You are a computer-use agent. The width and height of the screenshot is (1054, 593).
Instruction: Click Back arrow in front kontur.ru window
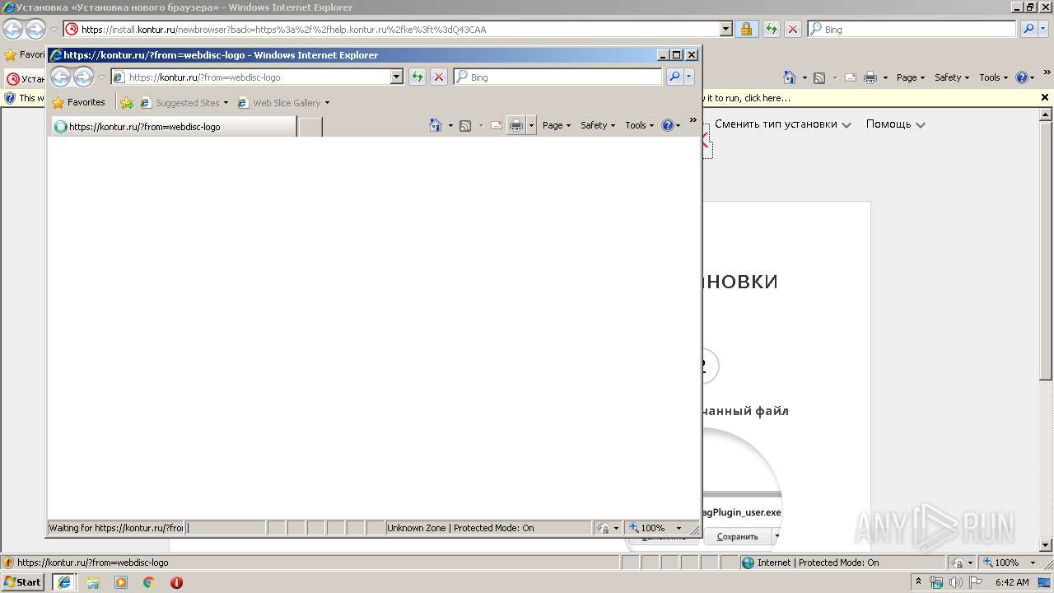pyautogui.click(x=61, y=77)
